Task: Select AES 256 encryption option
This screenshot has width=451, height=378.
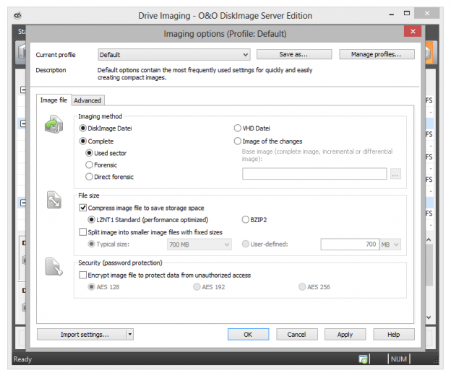Action: 301,286
